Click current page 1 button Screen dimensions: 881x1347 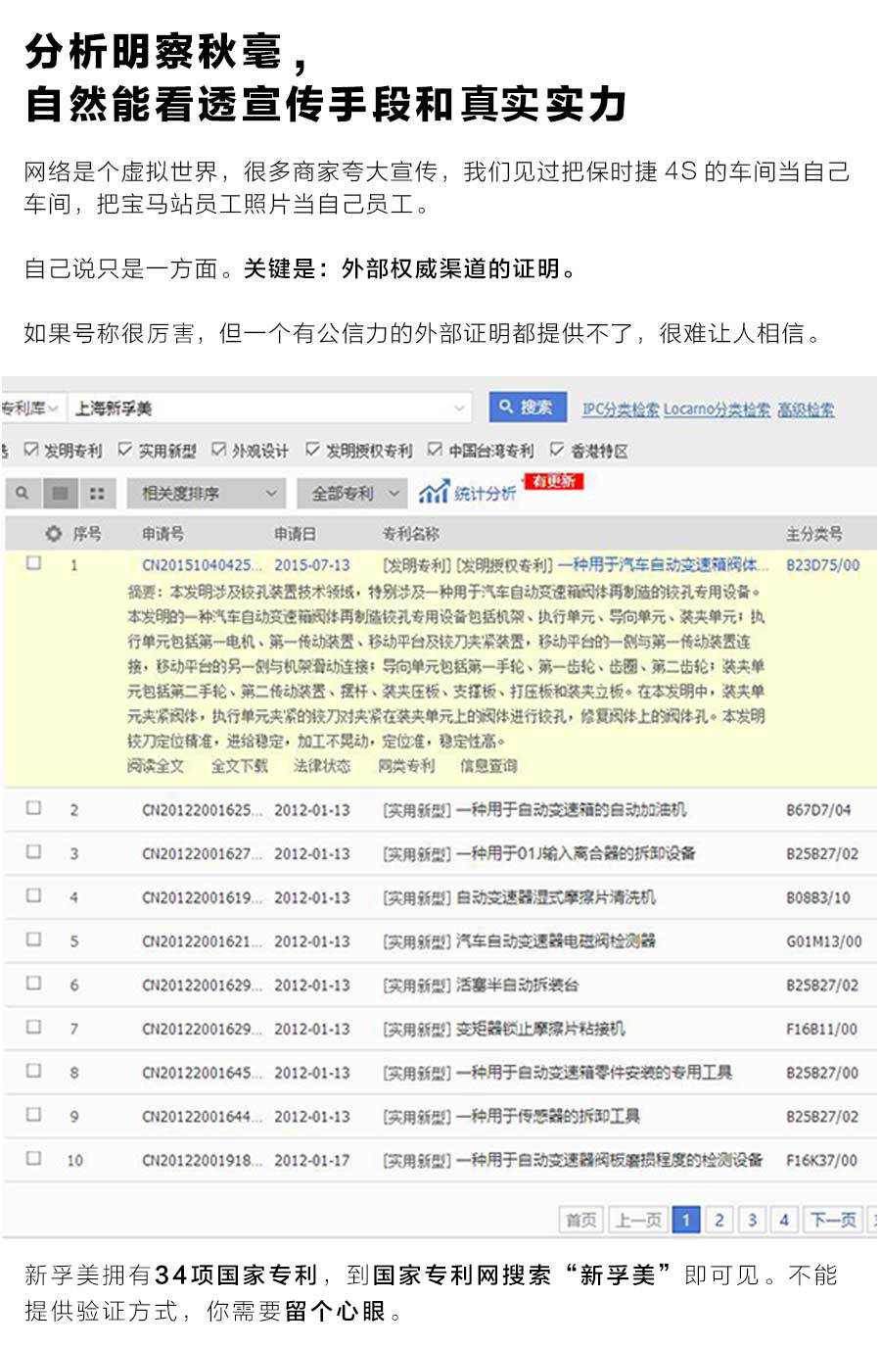tap(686, 1220)
